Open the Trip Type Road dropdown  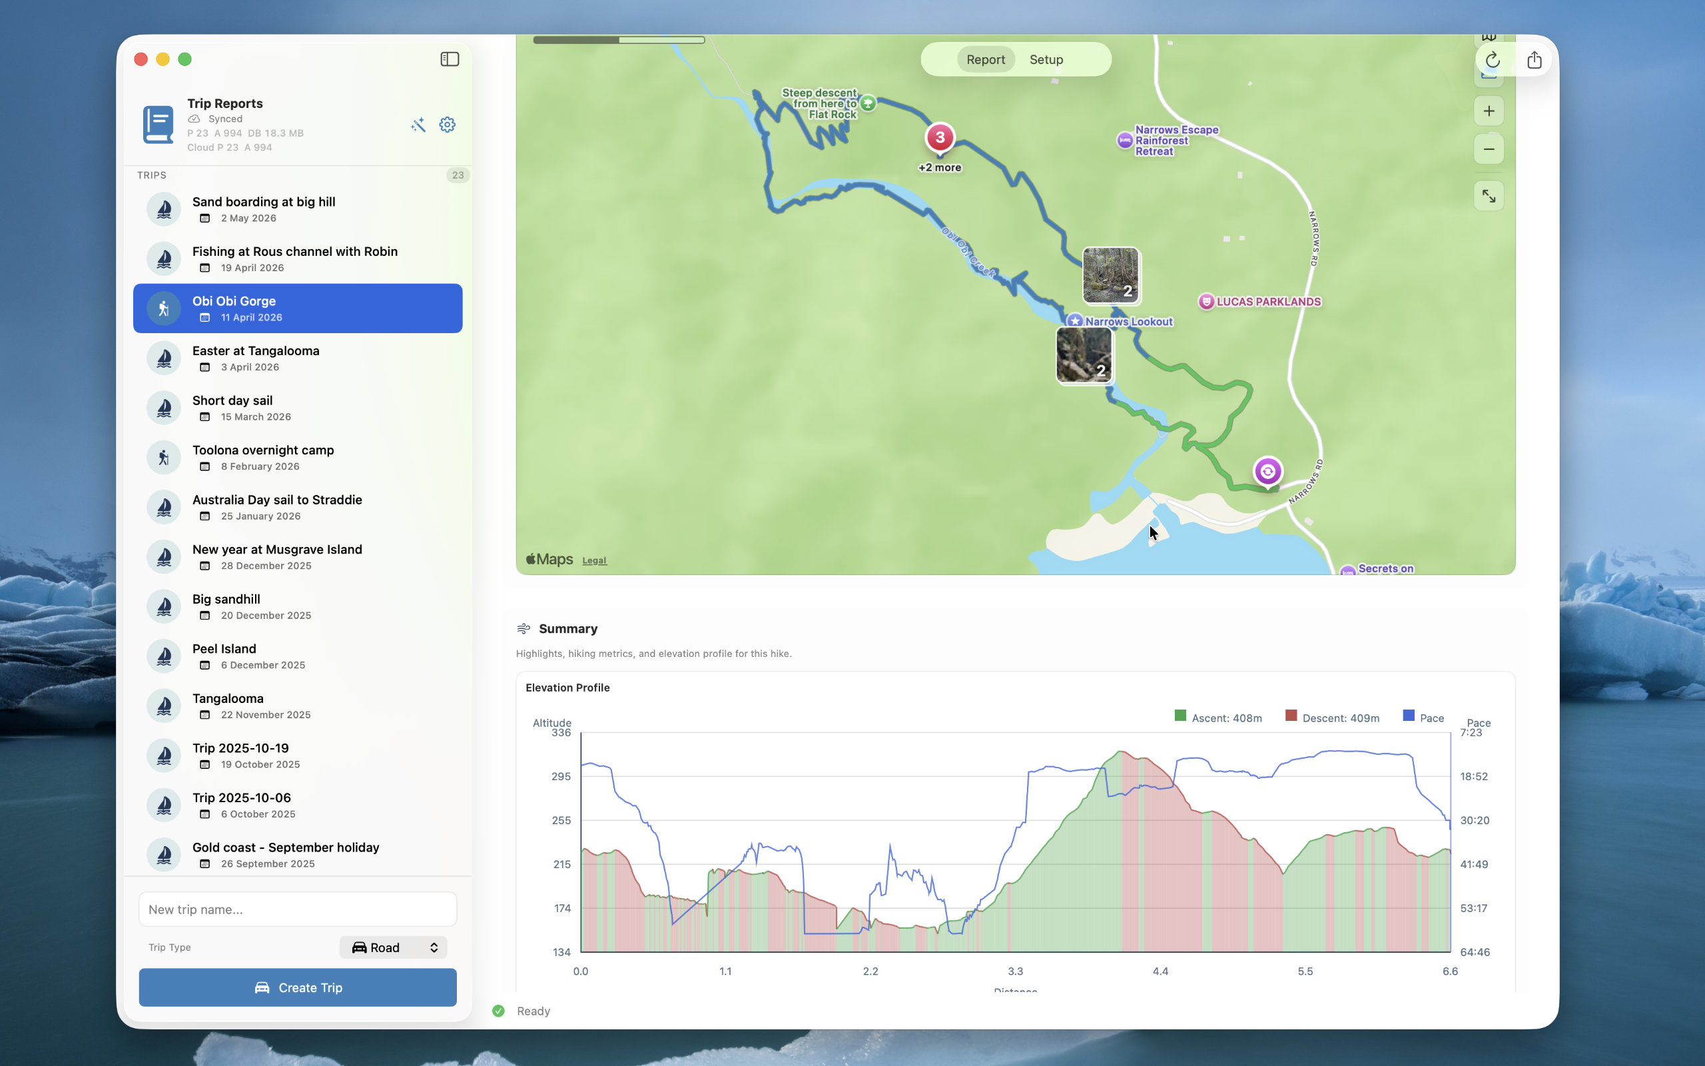393,947
